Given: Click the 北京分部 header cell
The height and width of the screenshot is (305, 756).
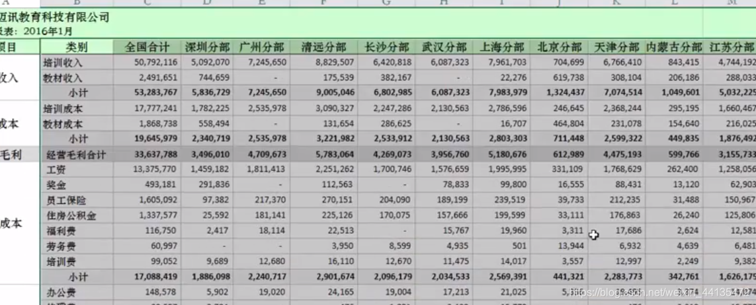Looking at the screenshot, I should tap(560, 47).
